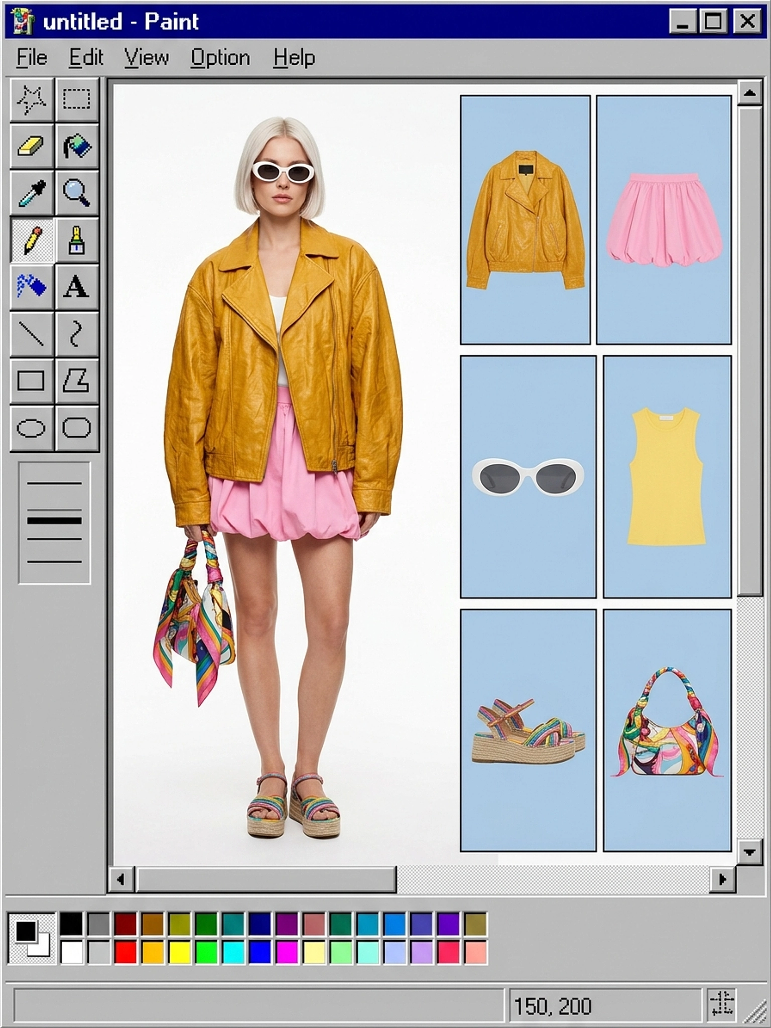Pick the Text tool

coord(77,287)
